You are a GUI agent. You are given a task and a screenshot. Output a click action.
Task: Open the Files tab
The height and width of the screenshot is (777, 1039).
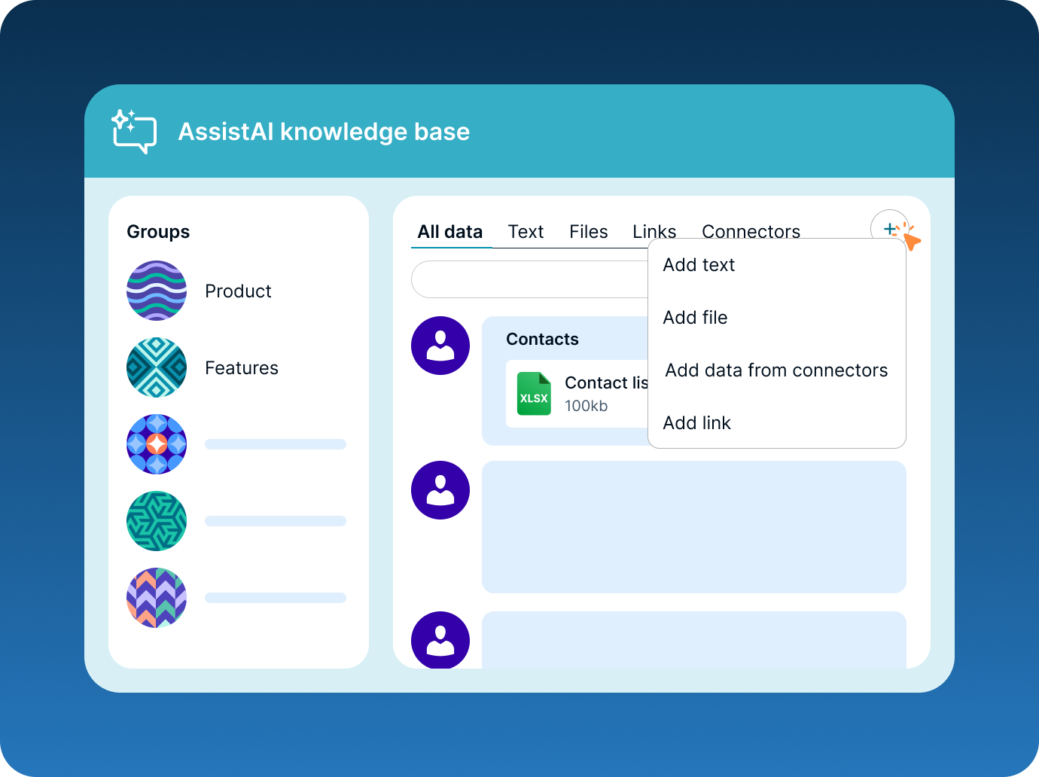588,232
